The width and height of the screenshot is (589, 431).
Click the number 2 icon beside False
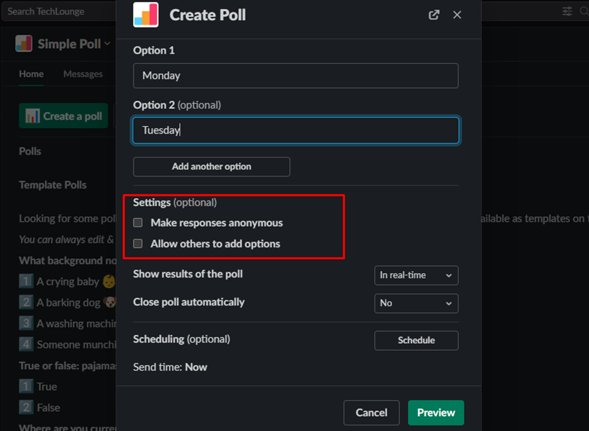coord(26,407)
